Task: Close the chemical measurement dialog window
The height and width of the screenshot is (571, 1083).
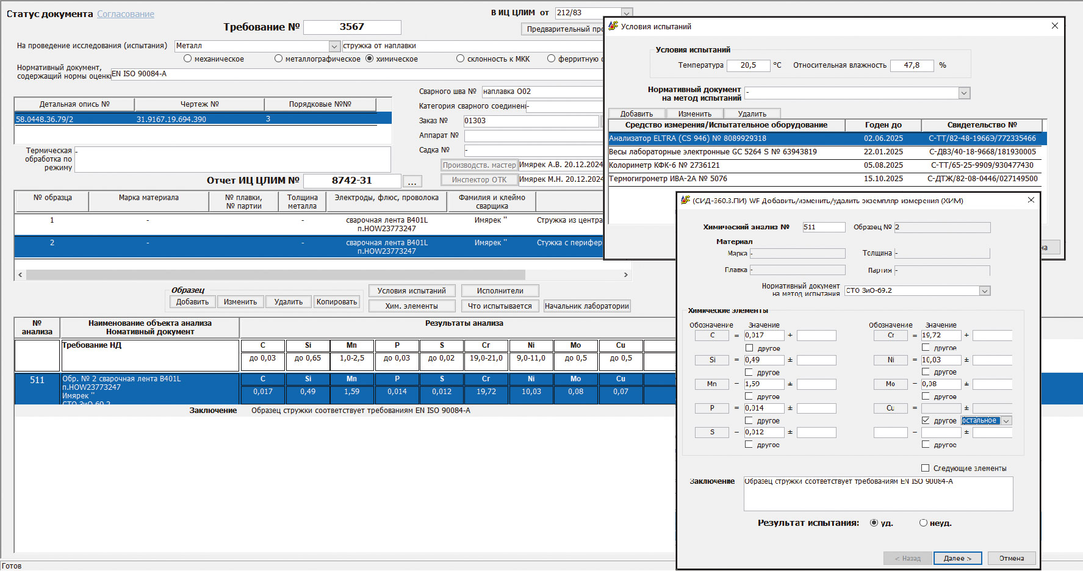Action: [x=1031, y=200]
